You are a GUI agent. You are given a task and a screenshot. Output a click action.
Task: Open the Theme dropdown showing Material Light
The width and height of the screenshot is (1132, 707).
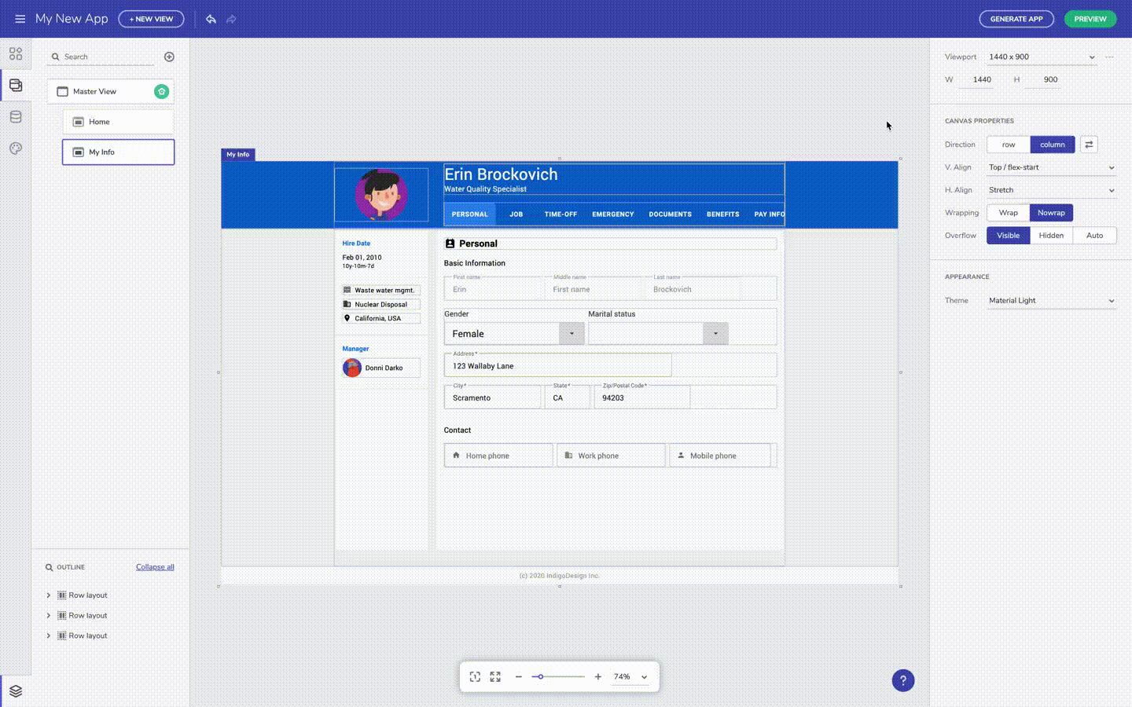point(1051,300)
